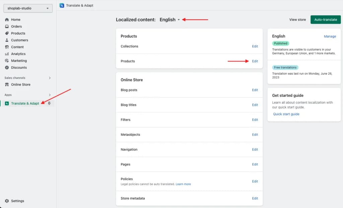Select Translate & Adapt app in sidebar

pyautogui.click(x=25, y=103)
